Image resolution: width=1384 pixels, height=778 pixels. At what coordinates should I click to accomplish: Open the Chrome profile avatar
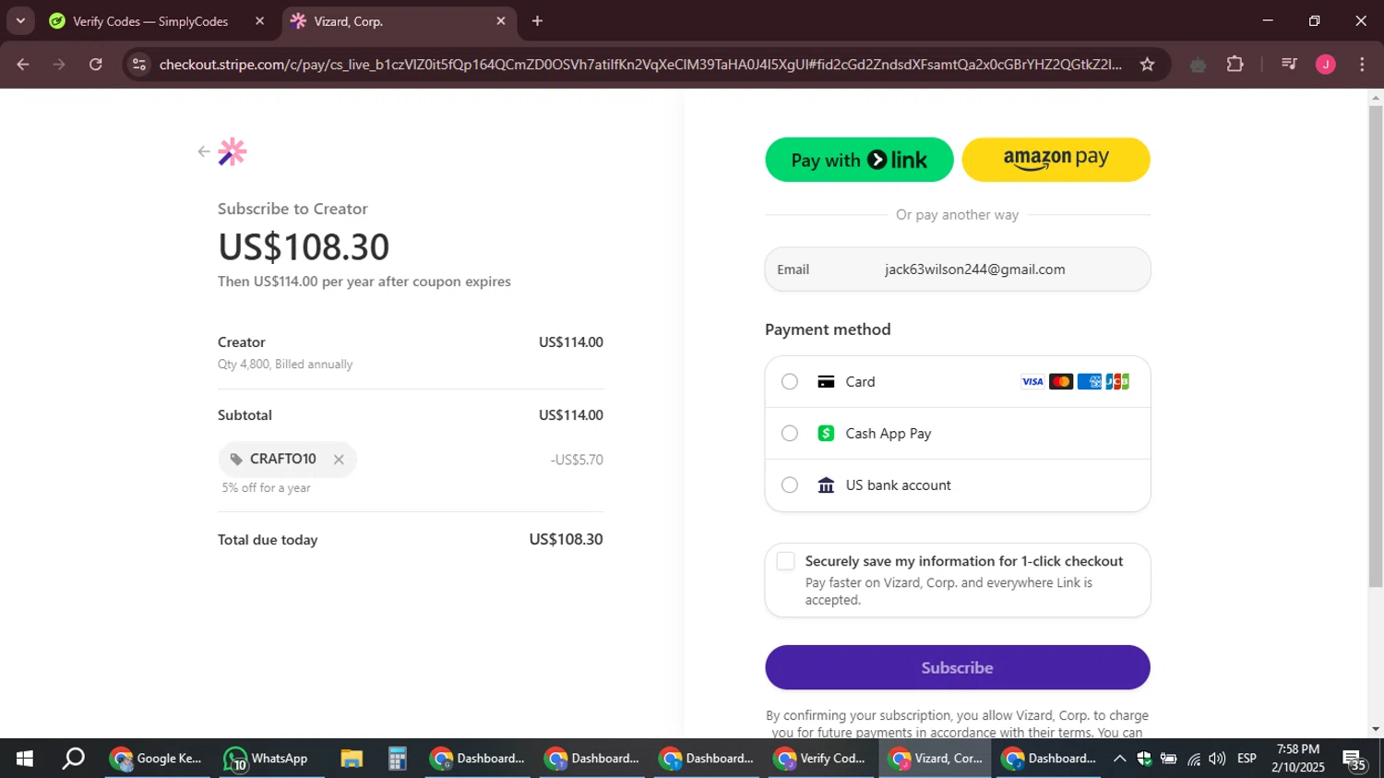tap(1326, 65)
